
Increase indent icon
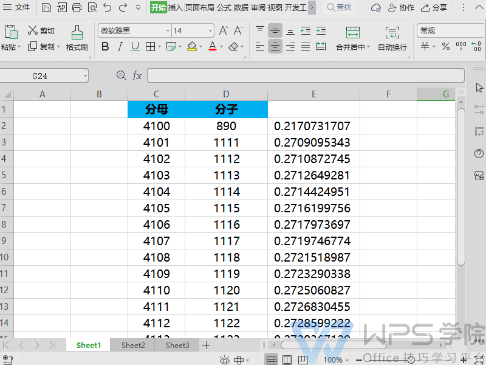(x=321, y=30)
